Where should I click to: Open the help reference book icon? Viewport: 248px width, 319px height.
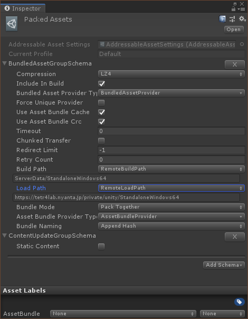click(x=222, y=19)
